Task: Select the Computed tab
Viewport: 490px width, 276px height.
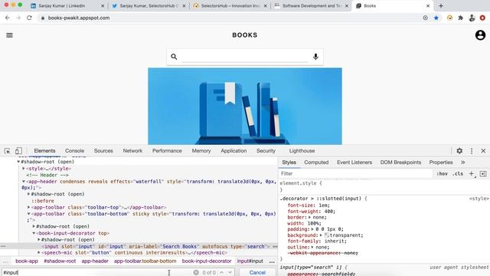Action: 316,163
